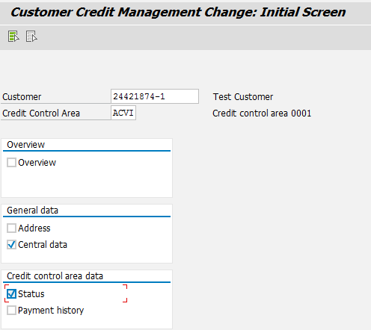Click the Credit control area data header
Viewport: 371px width, 330px height.
click(55, 276)
